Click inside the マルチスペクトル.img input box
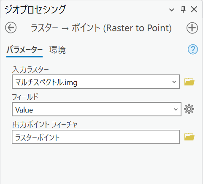 pos(96,82)
